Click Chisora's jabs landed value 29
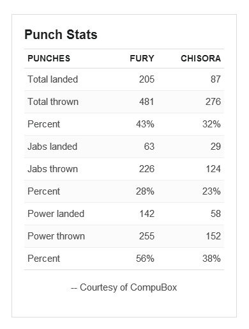 (216, 147)
